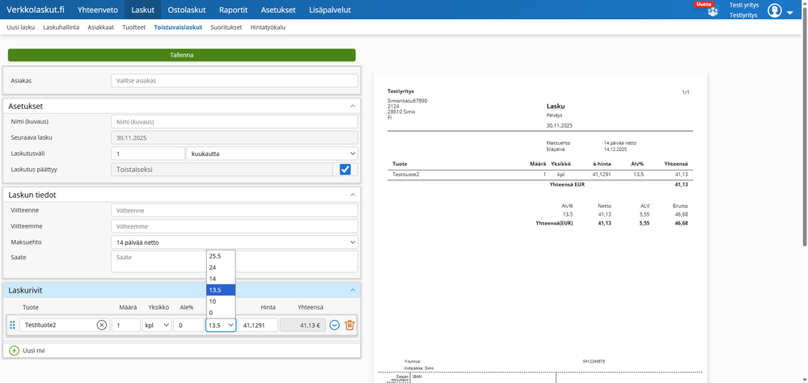Collapse the Laskurivit section

click(x=353, y=290)
